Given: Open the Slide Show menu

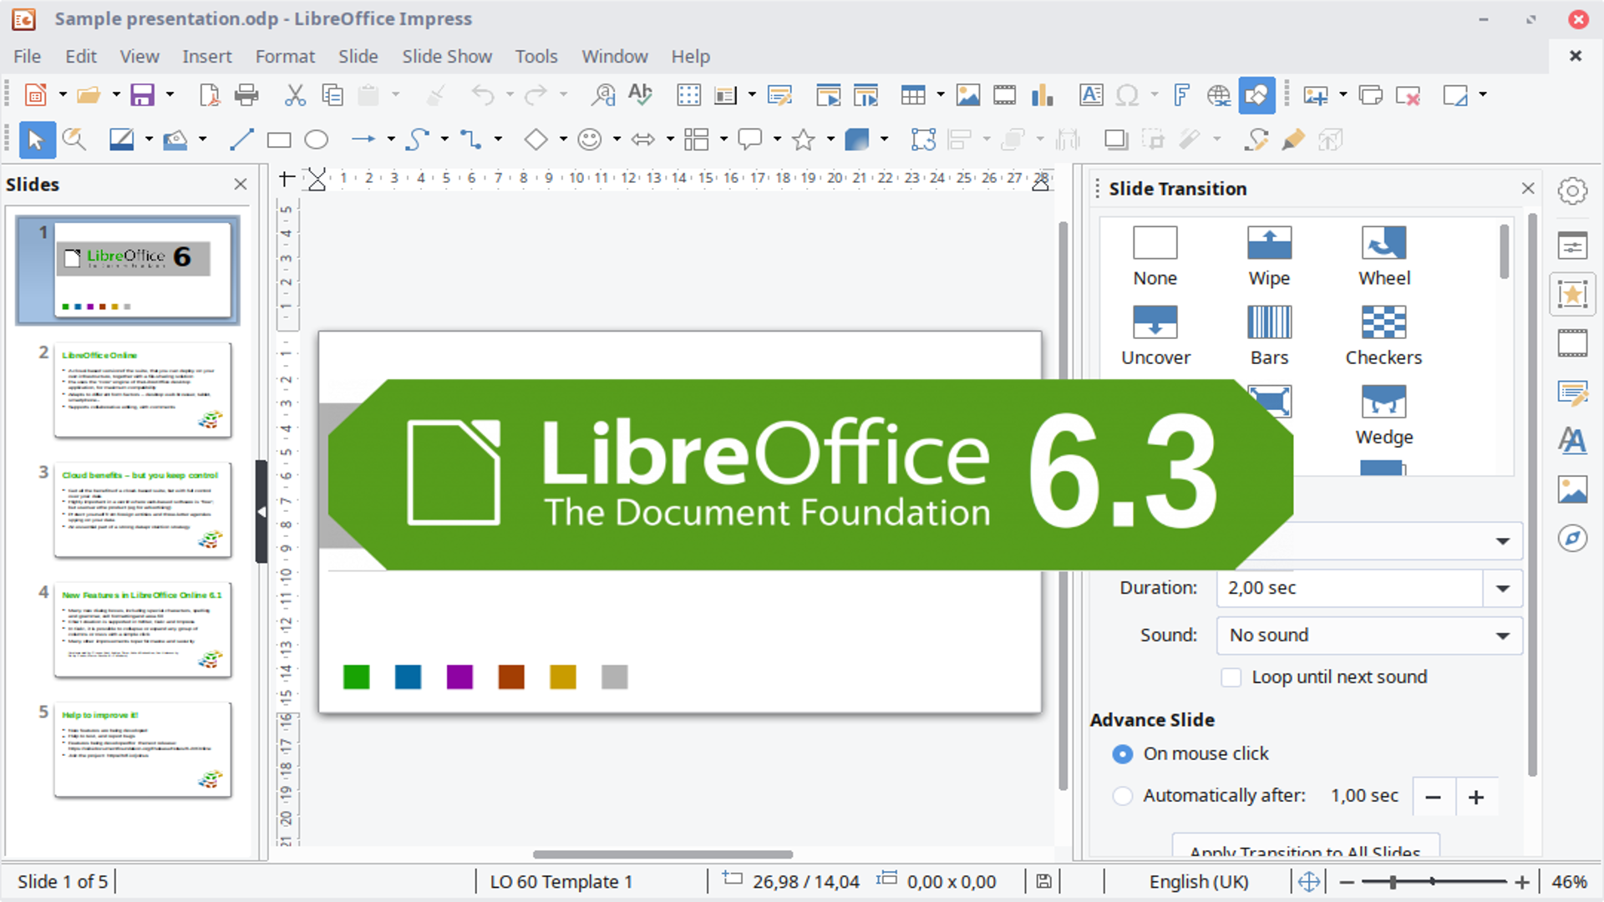Looking at the screenshot, I should (447, 56).
